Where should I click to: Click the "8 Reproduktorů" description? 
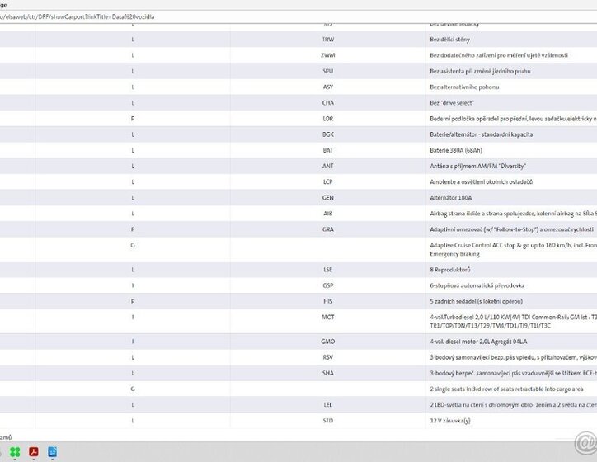pos(450,270)
